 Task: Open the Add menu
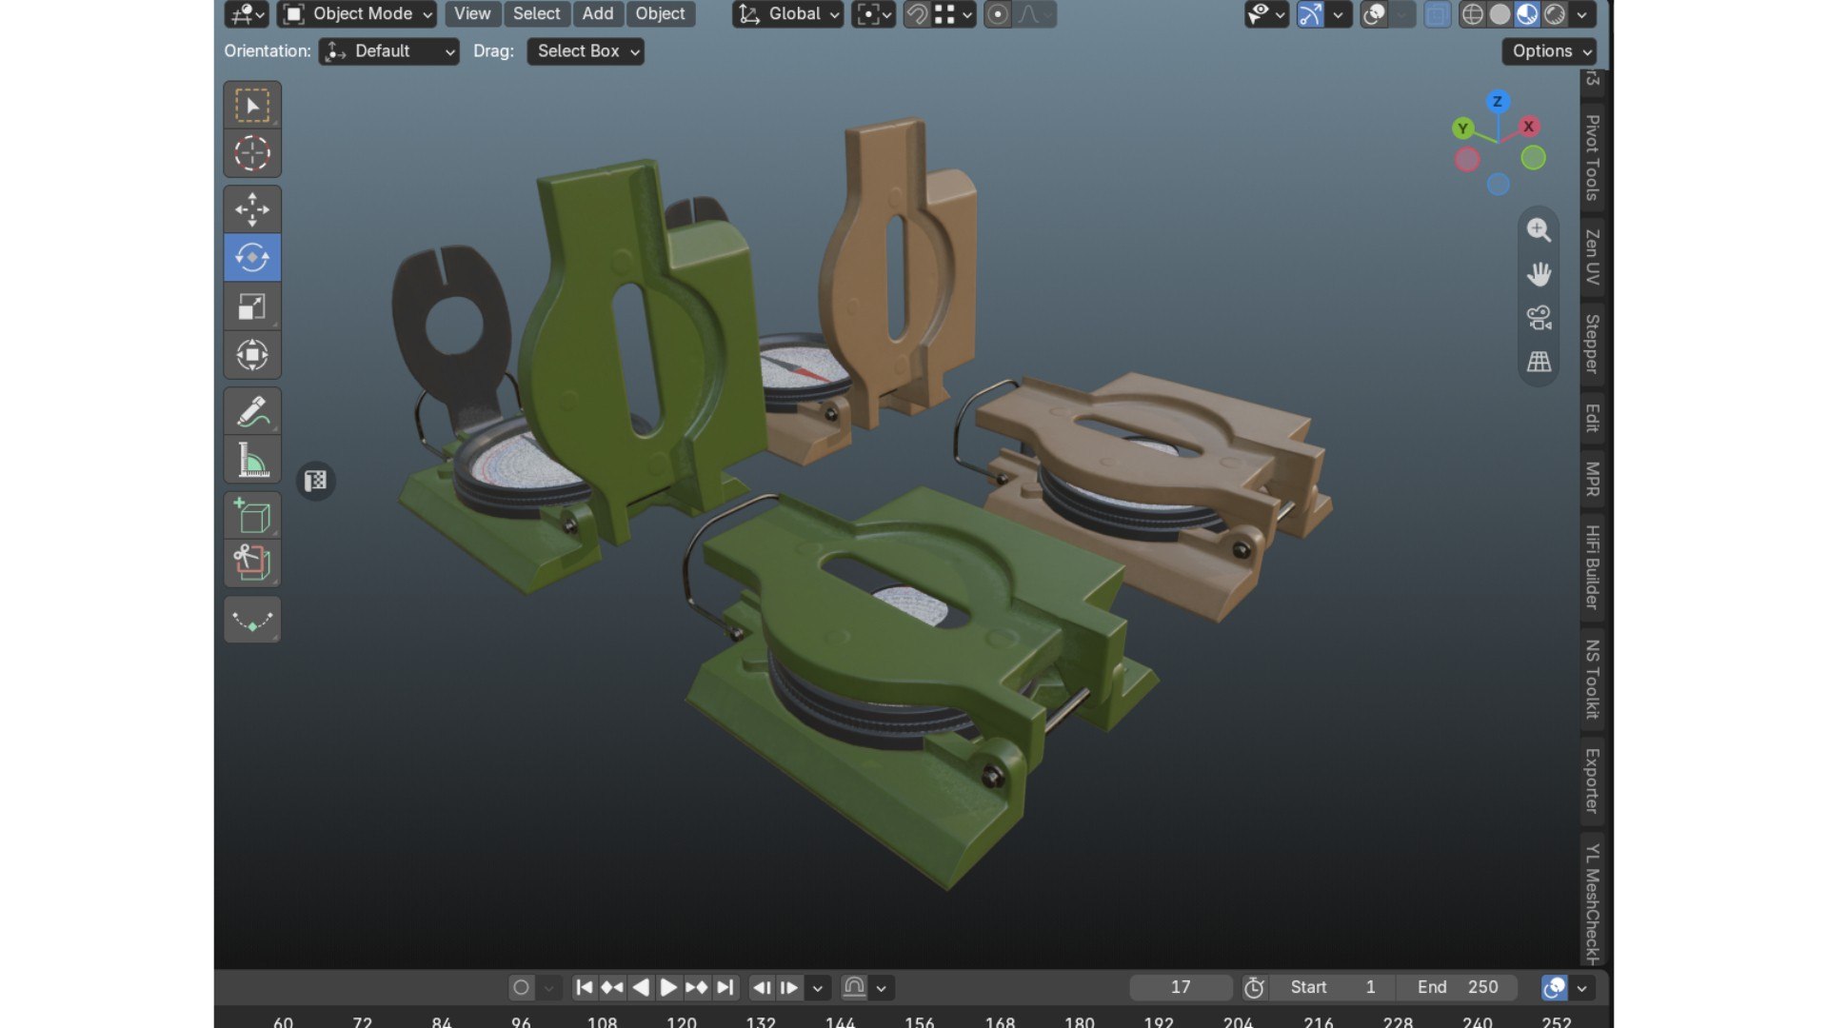tap(598, 14)
